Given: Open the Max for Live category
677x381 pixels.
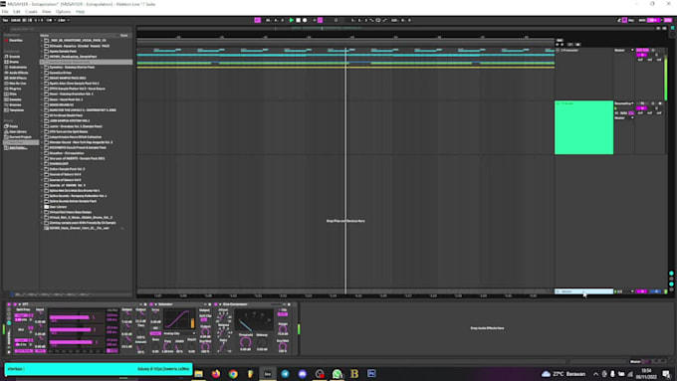Looking at the screenshot, I should [x=18, y=84].
